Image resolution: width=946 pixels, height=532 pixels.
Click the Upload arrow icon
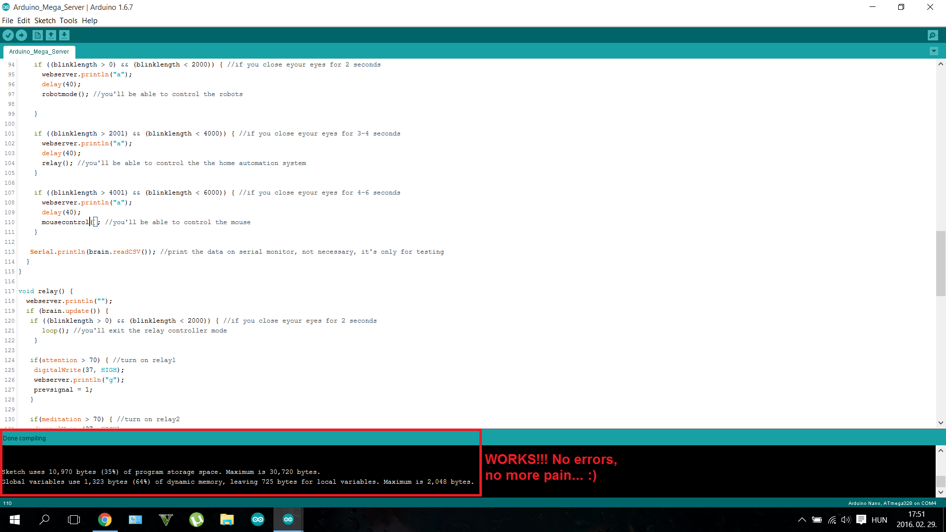[21, 35]
